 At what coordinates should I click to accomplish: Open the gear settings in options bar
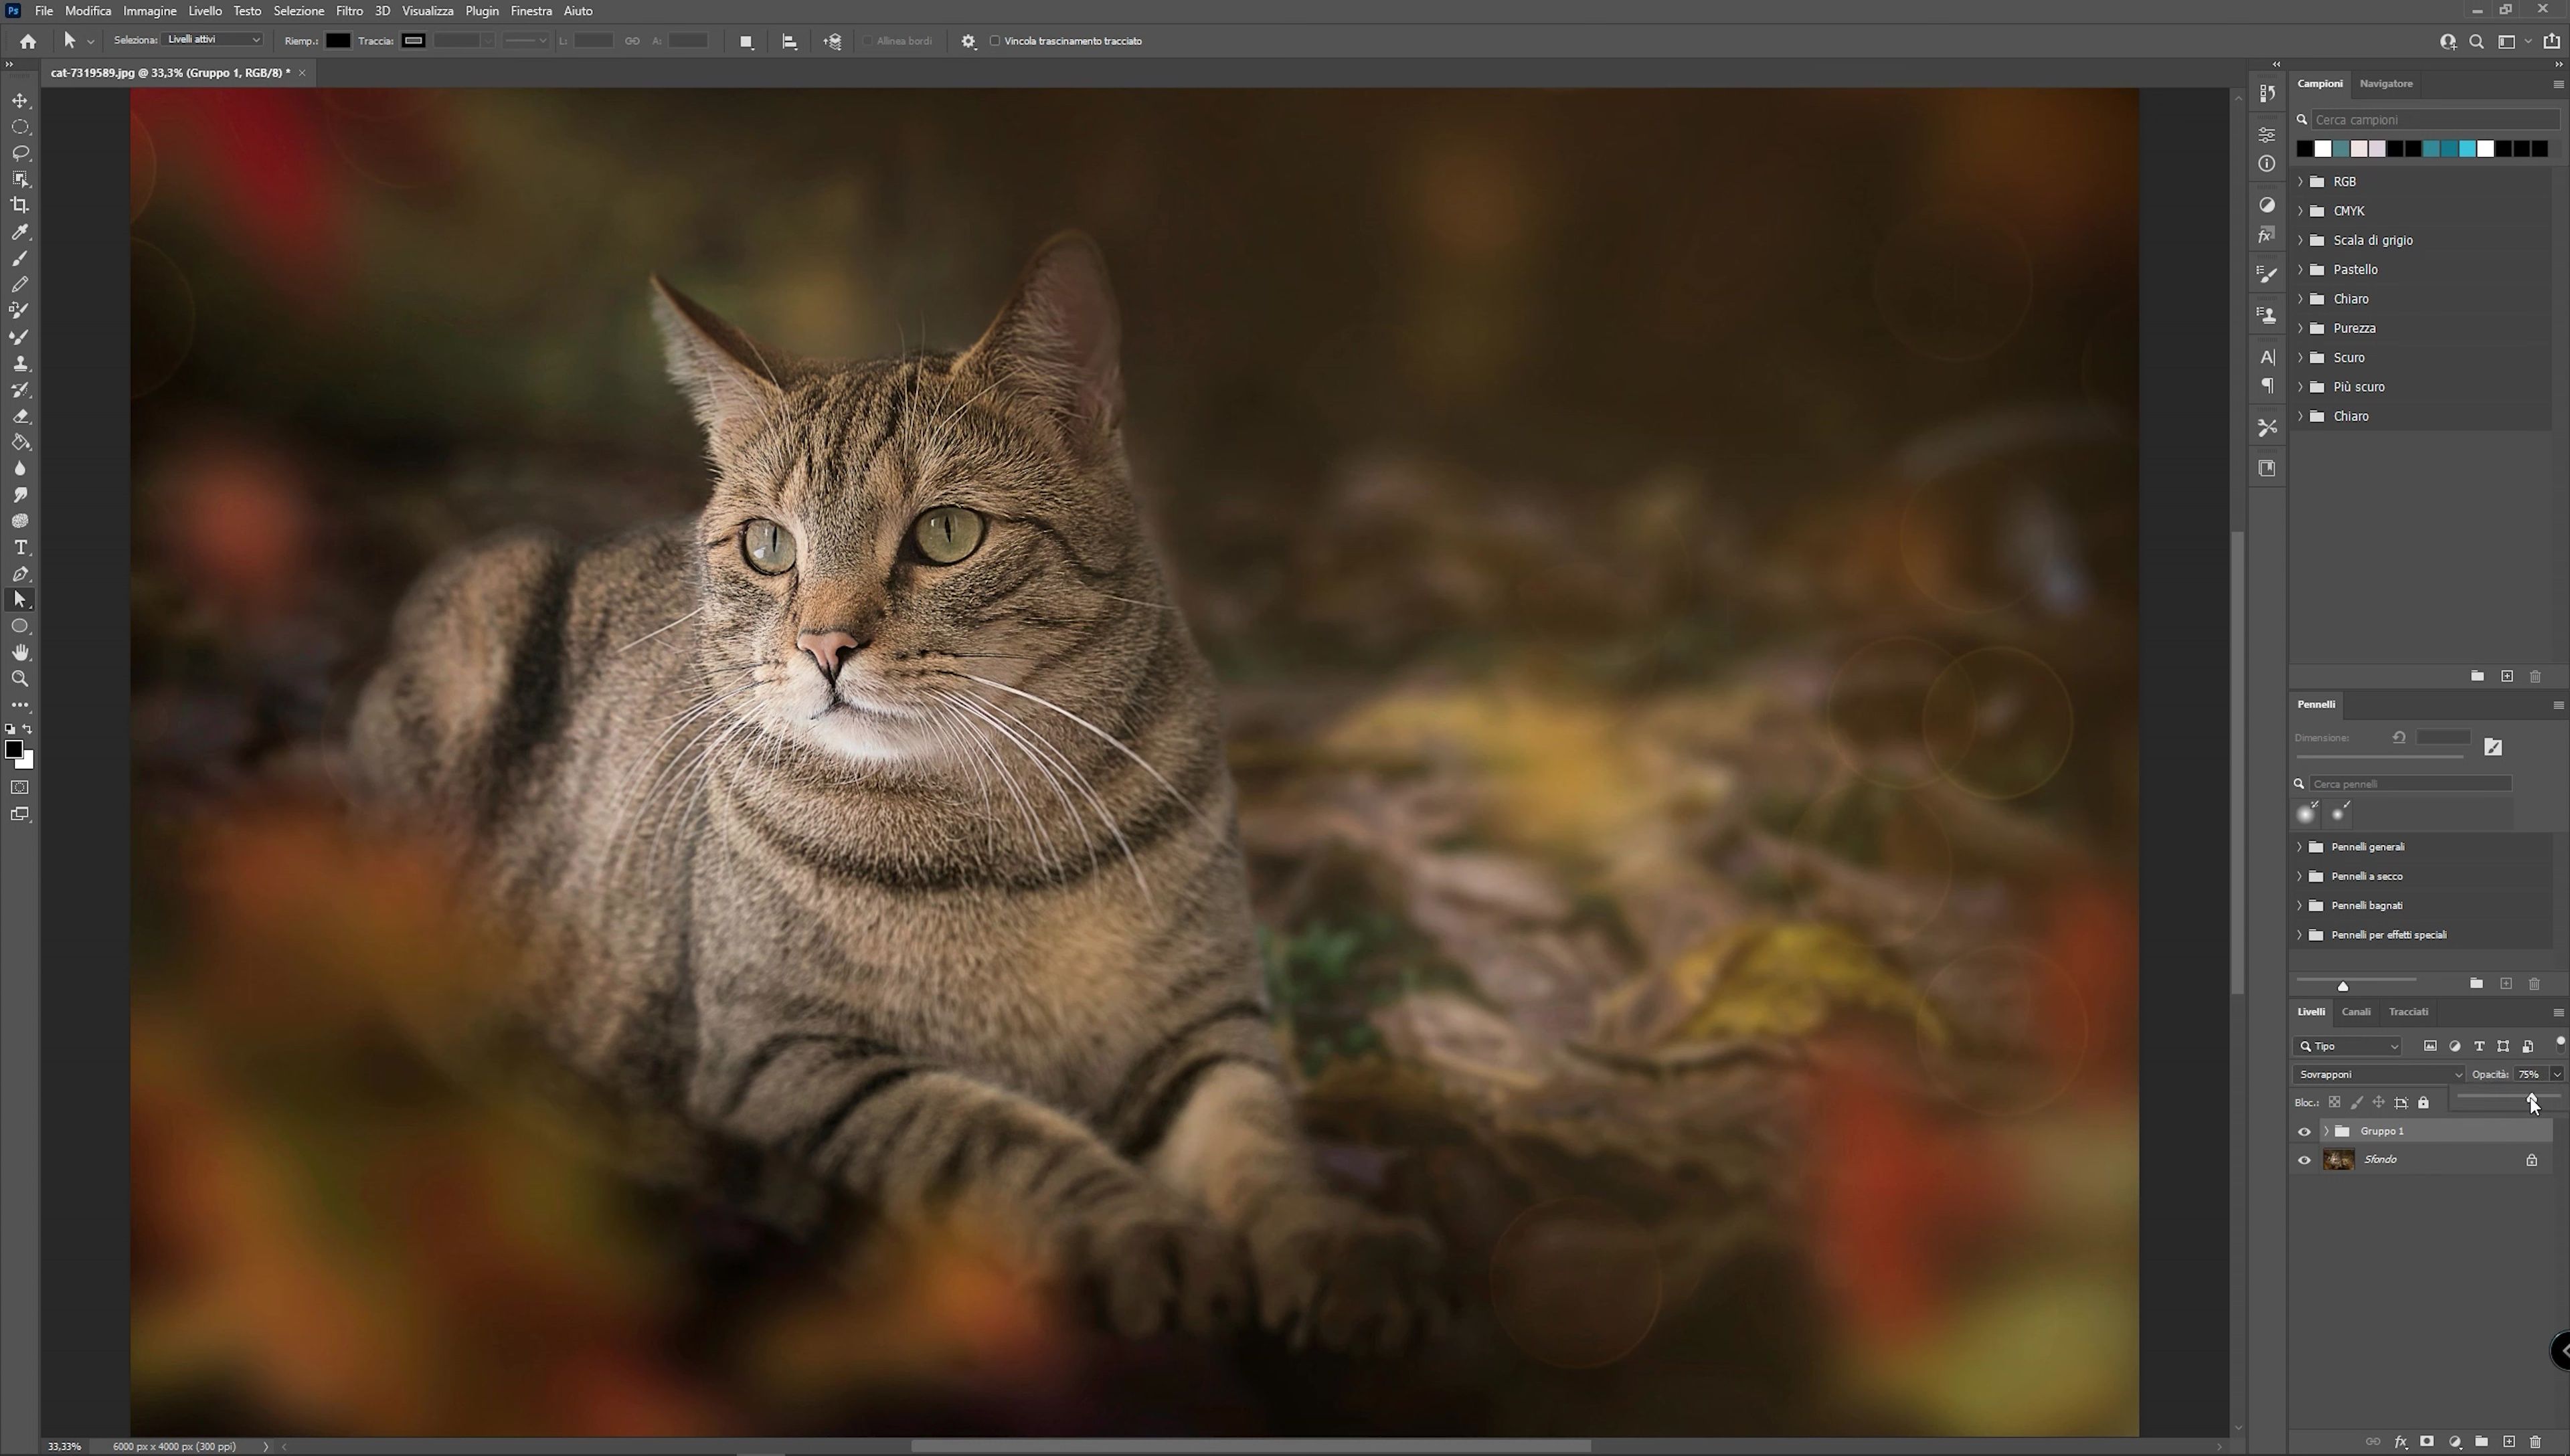coord(968,41)
